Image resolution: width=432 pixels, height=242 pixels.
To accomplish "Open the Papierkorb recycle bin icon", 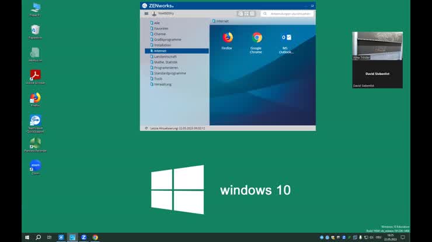I will click(x=35, y=32).
